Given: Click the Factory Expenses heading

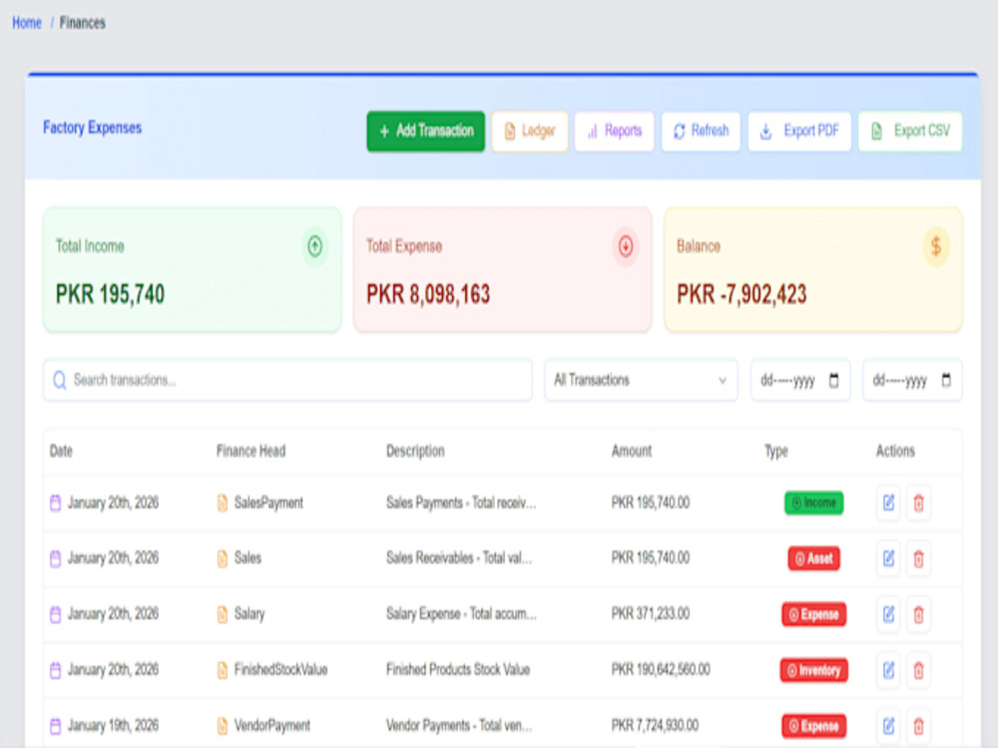Looking at the screenshot, I should (92, 128).
